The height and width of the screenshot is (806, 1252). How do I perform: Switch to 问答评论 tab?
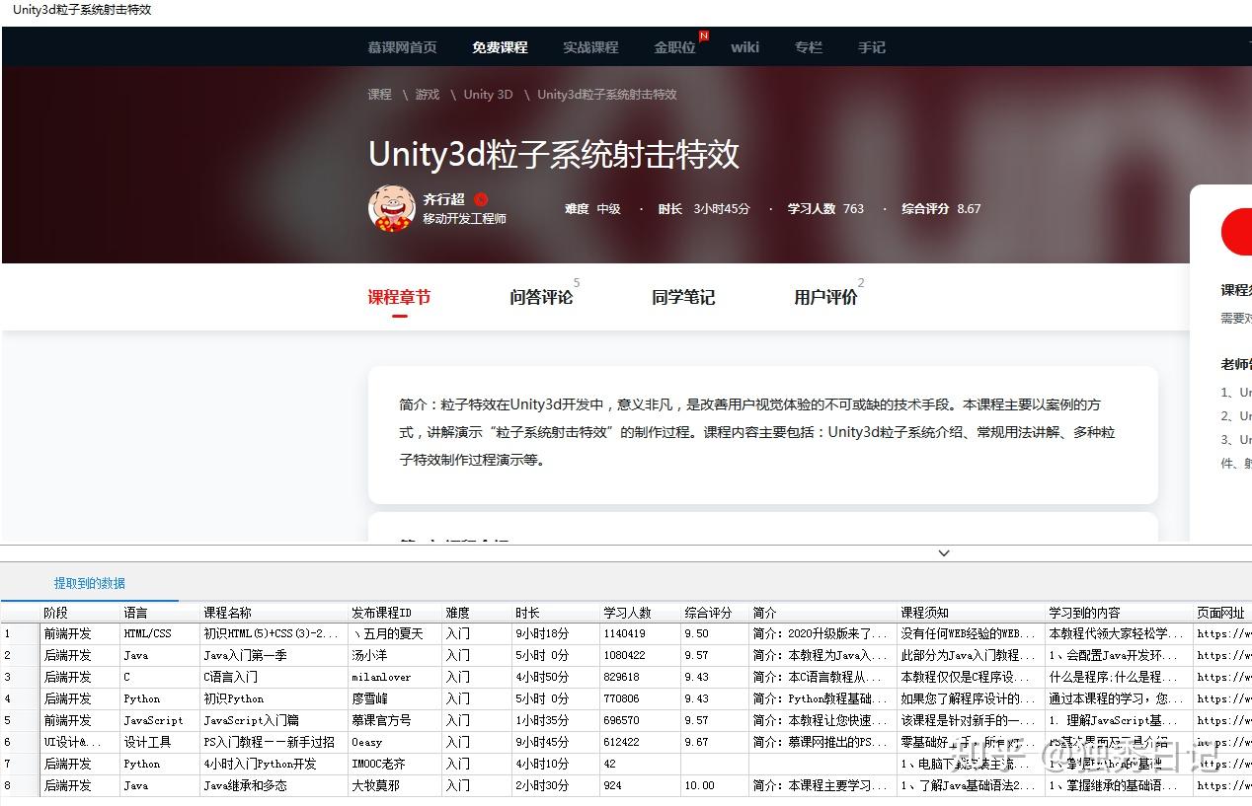coord(541,297)
